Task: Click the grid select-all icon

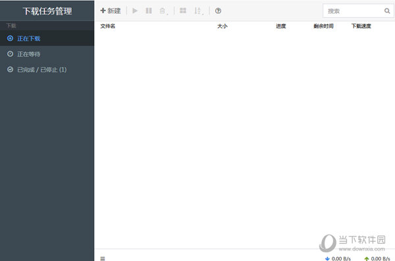Action: tap(183, 11)
